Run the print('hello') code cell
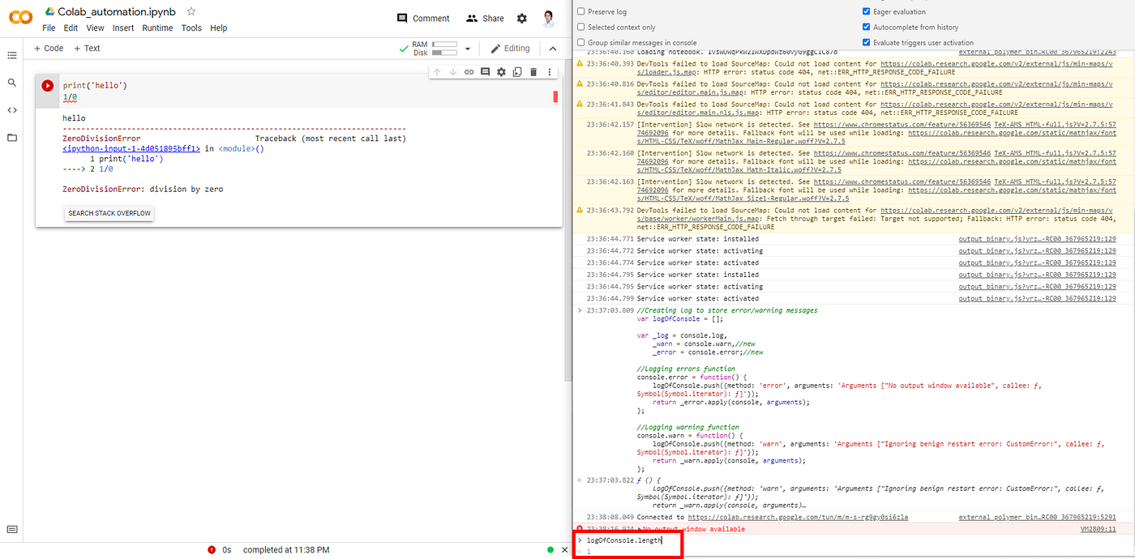This screenshot has height=559, width=1135. 48,85
